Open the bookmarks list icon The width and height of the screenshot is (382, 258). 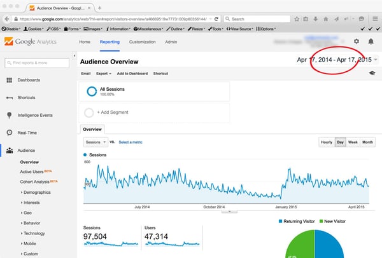(306, 19)
